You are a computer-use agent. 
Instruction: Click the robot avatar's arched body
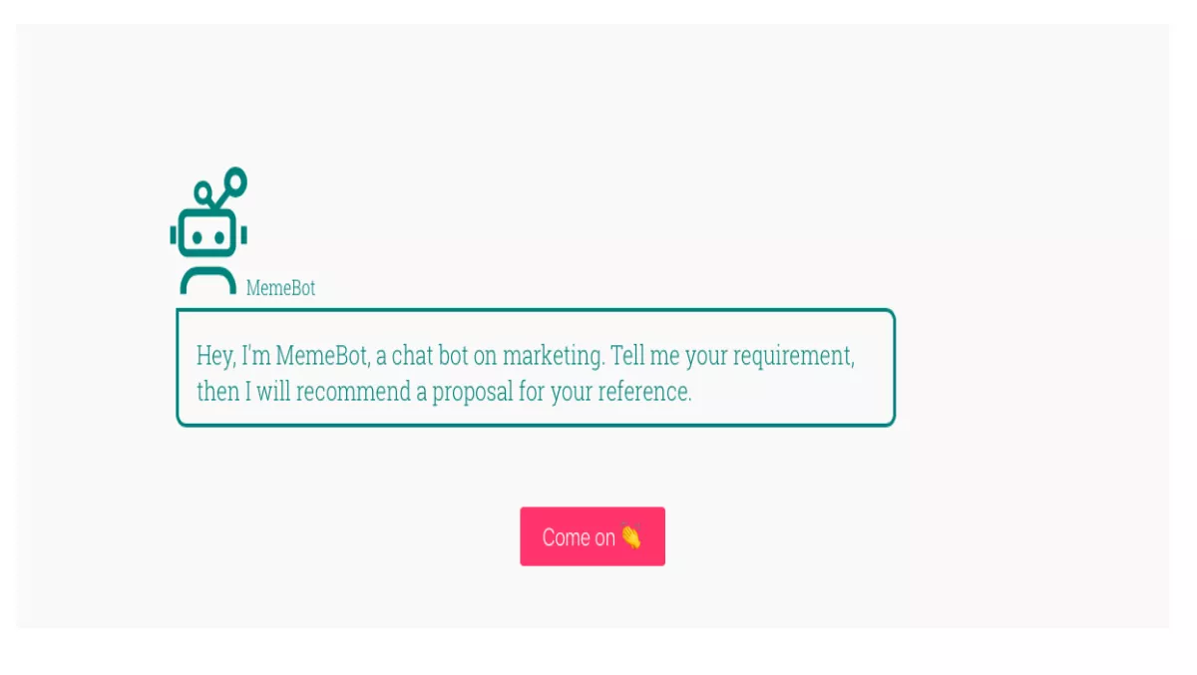click(x=208, y=281)
